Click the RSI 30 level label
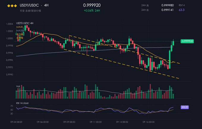Viewport: 202px width, 129px height. coord(12,114)
